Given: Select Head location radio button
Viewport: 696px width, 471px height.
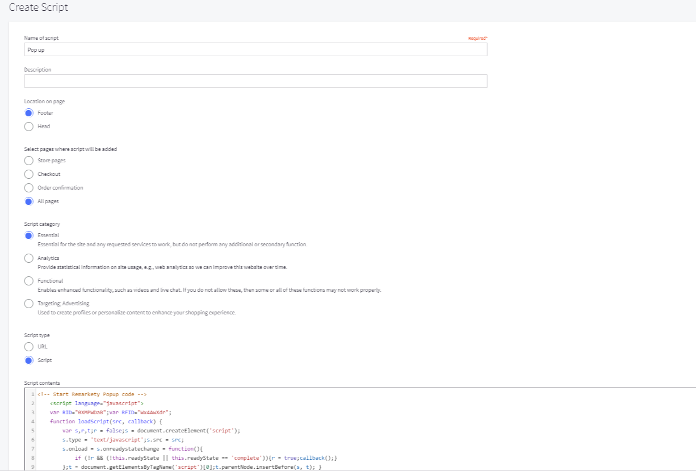Looking at the screenshot, I should click(29, 127).
